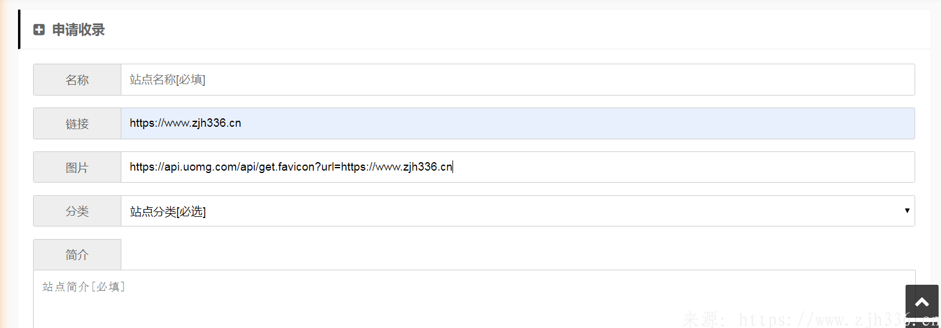Viewport: 941px width, 328px height.
Task: Click the 链接 field label
Action: (77, 123)
